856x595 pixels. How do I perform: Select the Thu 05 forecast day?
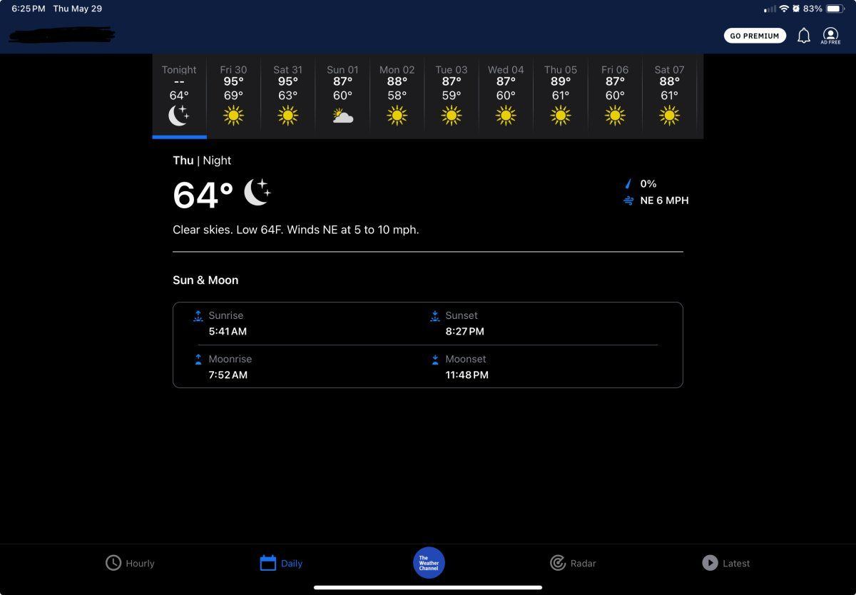click(561, 96)
